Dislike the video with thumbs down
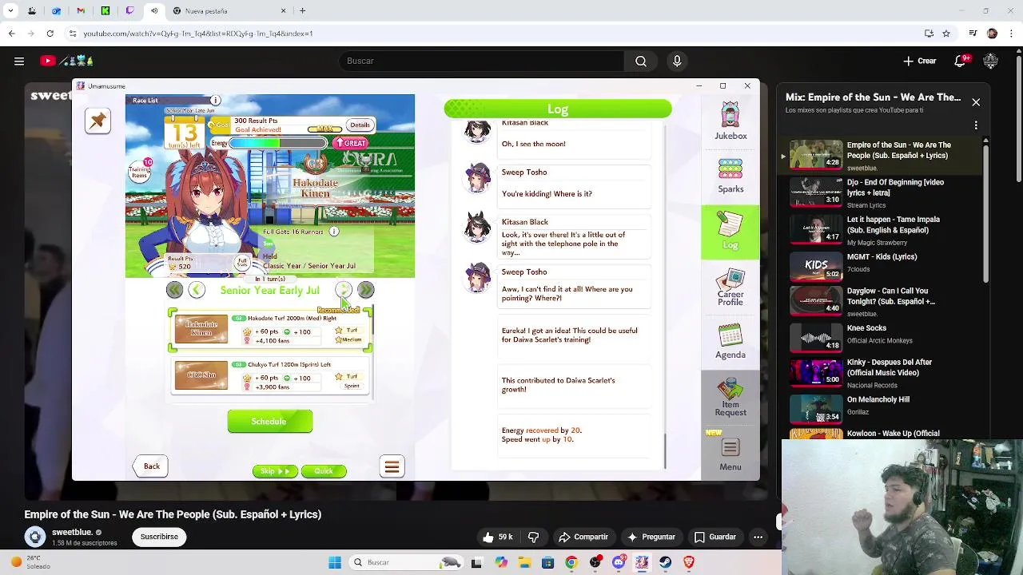 click(x=534, y=537)
